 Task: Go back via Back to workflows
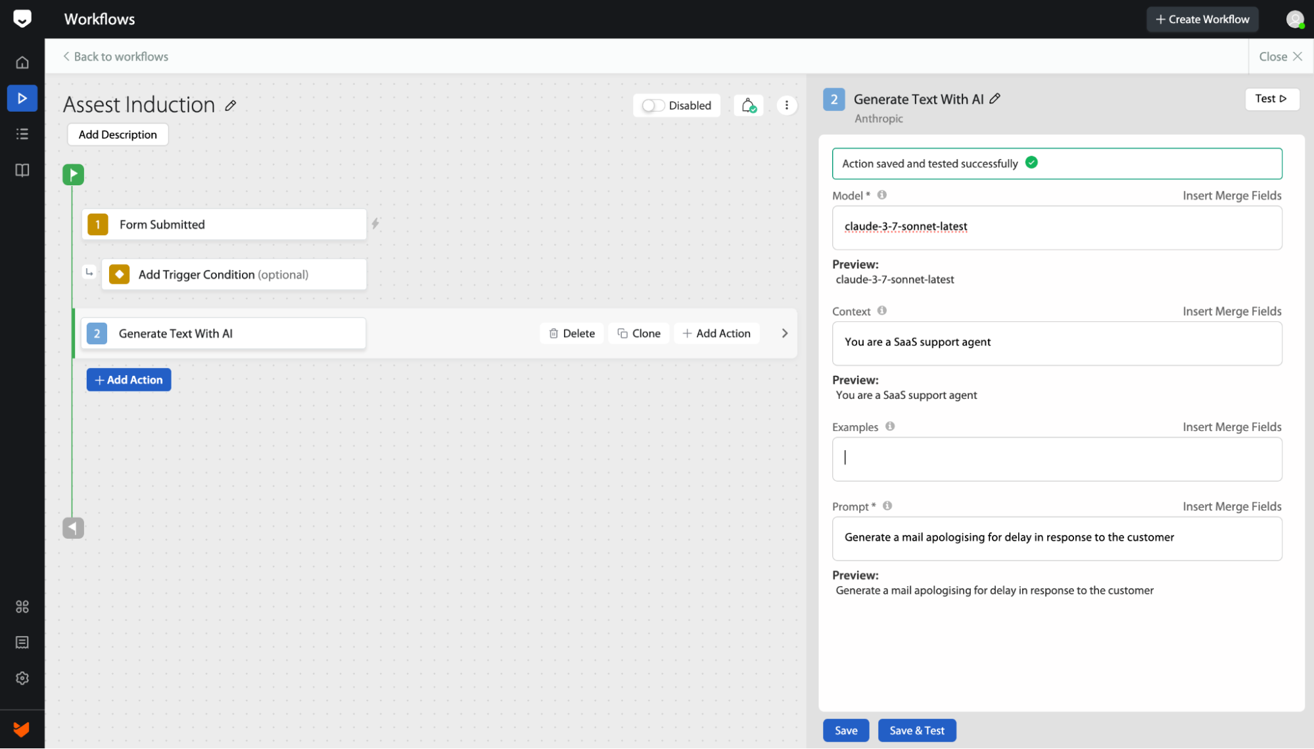[116, 57]
